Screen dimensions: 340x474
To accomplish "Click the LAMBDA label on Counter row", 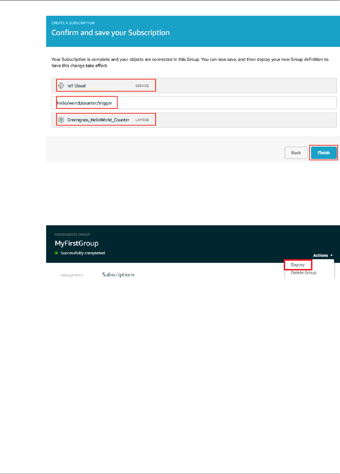I will click(x=142, y=120).
